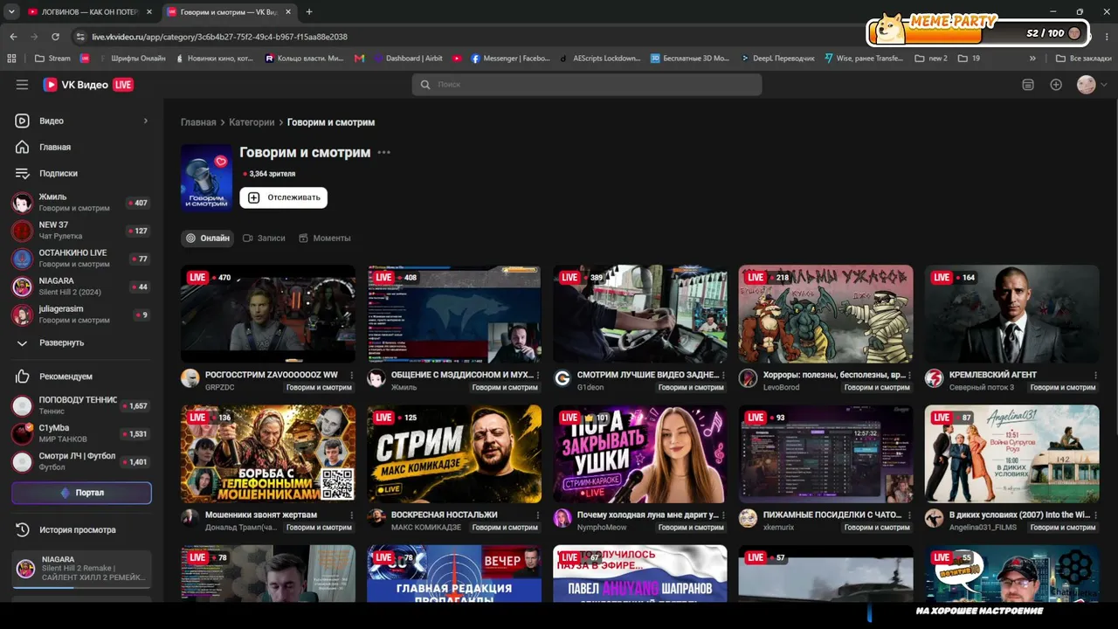Open МАКС КОМИКАДЗЕ channel avatar

click(x=376, y=518)
